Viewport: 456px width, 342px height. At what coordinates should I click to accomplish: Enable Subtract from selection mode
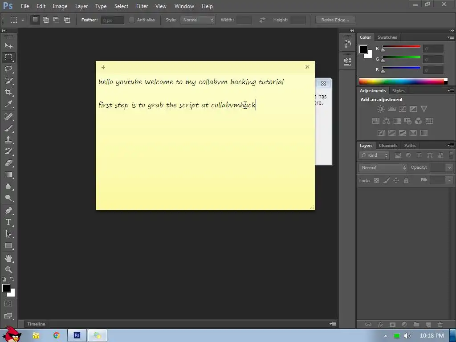[57, 20]
